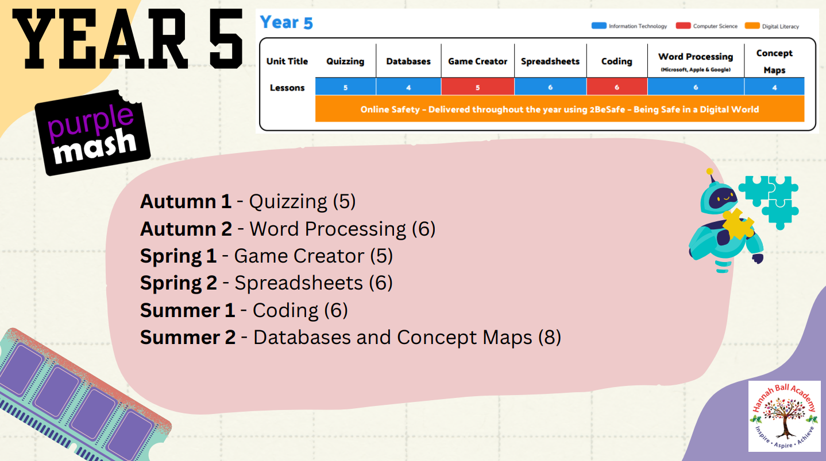The image size is (826, 461).
Task: Click the orange Digital Literacy legend swatch
Action: (x=752, y=26)
